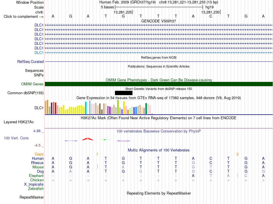This screenshot has width=273, height=204.
Task: Click the Sequences track label
Action: [34, 70]
